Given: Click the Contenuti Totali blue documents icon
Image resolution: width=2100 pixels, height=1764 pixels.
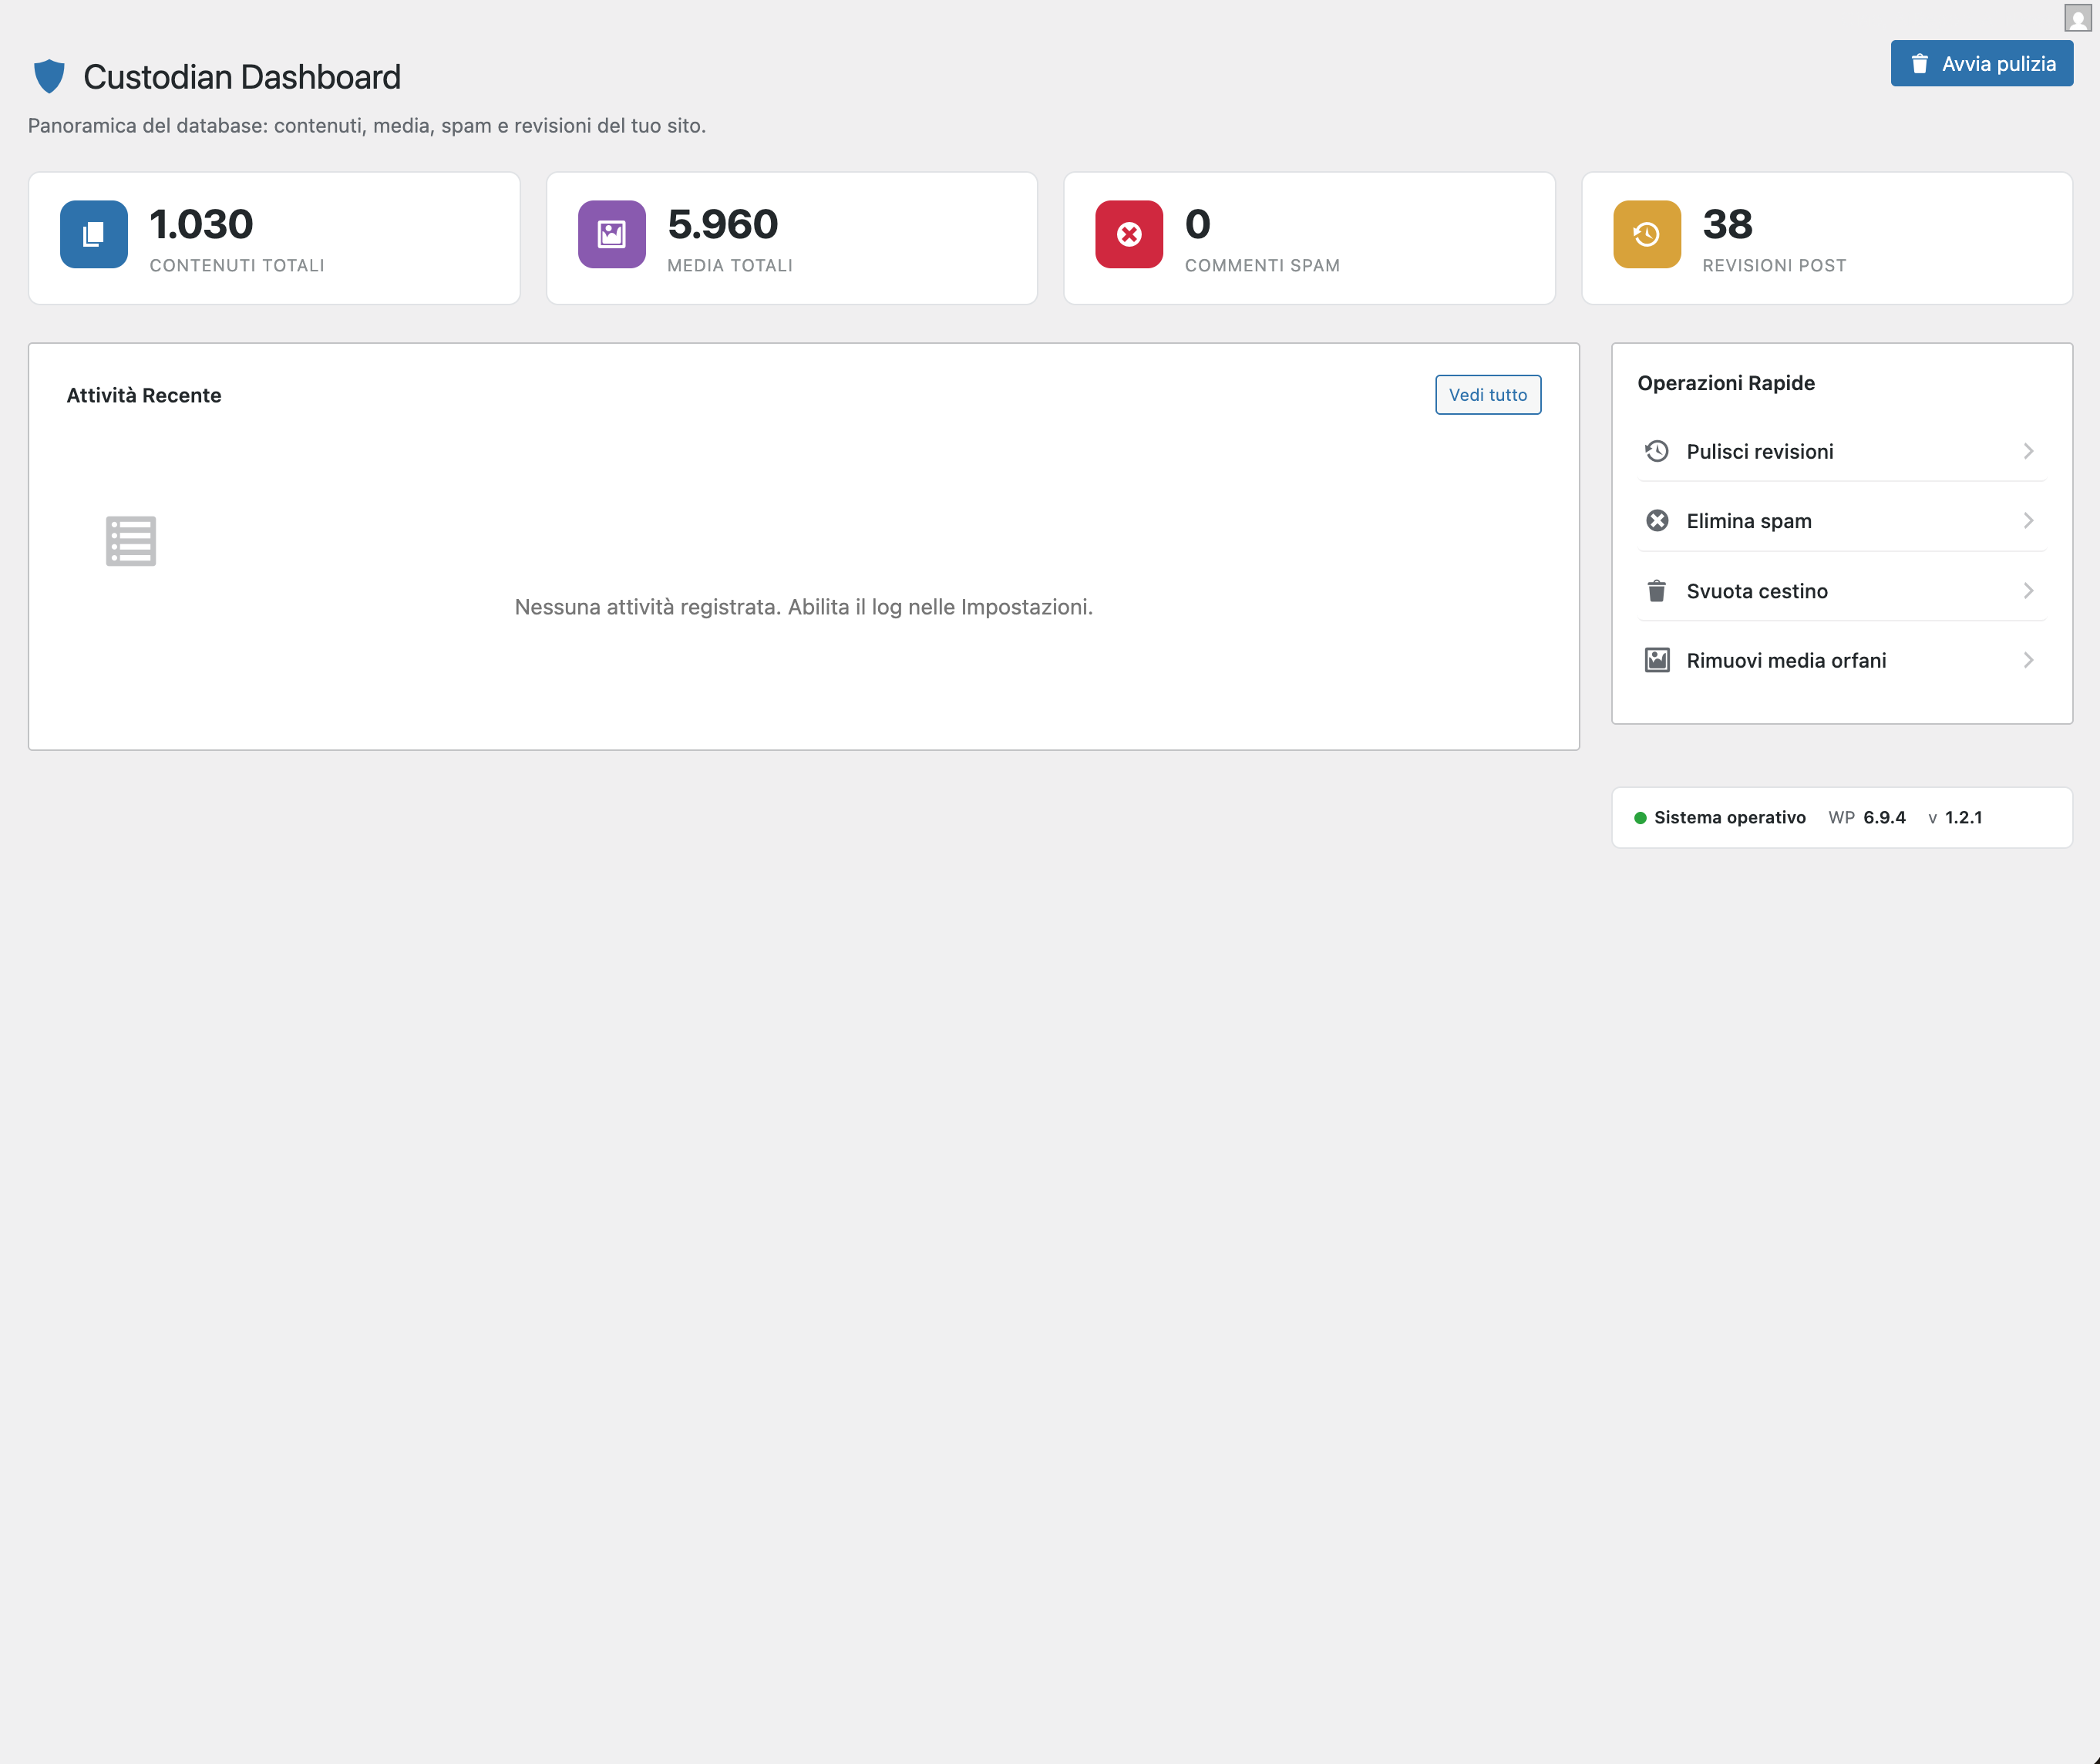Looking at the screenshot, I should (94, 235).
